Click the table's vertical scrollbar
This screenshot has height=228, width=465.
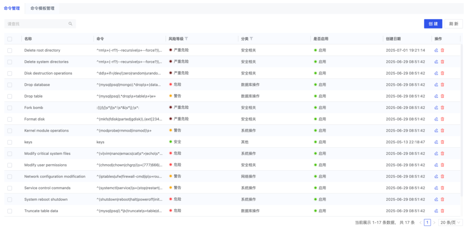[462, 120]
